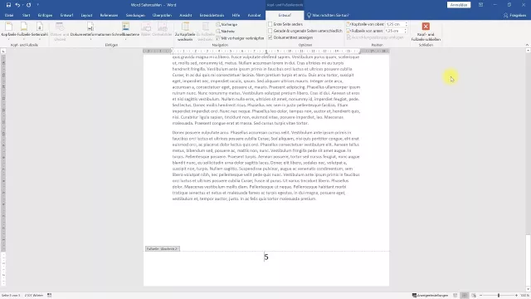Open ribbon display options icon
This screenshot has width=531, height=299.
[480, 5]
